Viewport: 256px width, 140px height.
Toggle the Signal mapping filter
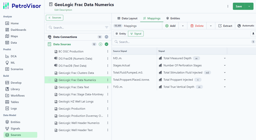(136, 33)
